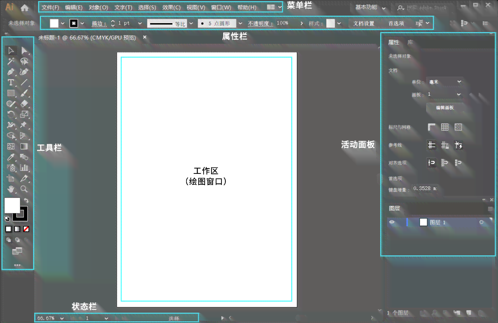Toggle rulers in Properties panel
This screenshot has height=323, width=498.
(x=431, y=127)
